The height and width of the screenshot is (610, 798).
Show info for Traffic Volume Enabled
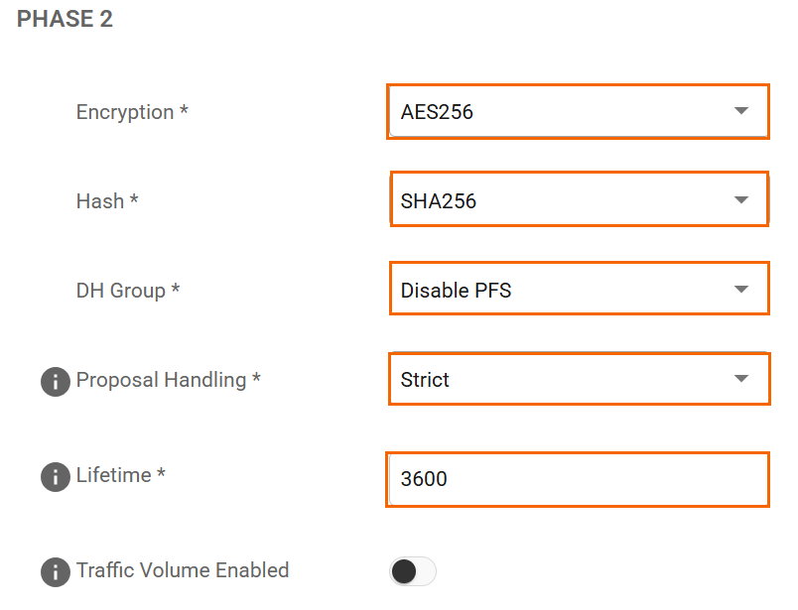56,571
